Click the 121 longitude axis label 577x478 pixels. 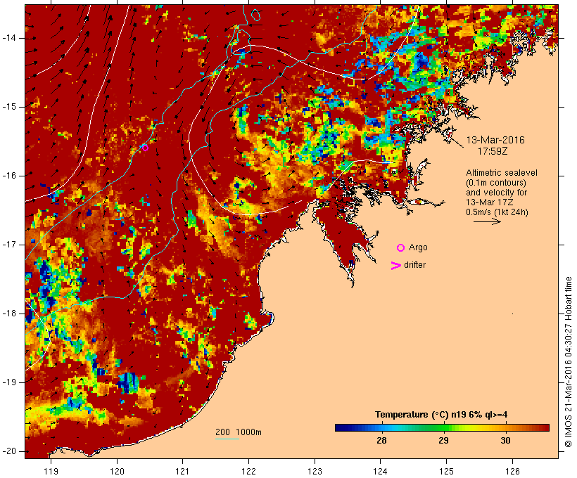(x=182, y=472)
